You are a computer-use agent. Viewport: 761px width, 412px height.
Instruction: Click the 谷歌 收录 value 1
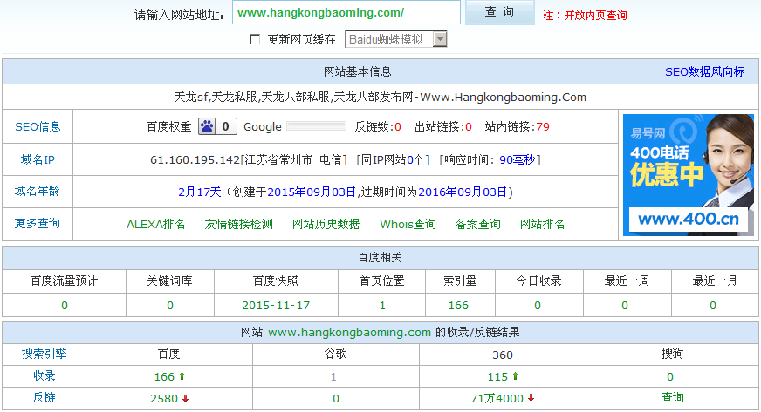point(333,376)
